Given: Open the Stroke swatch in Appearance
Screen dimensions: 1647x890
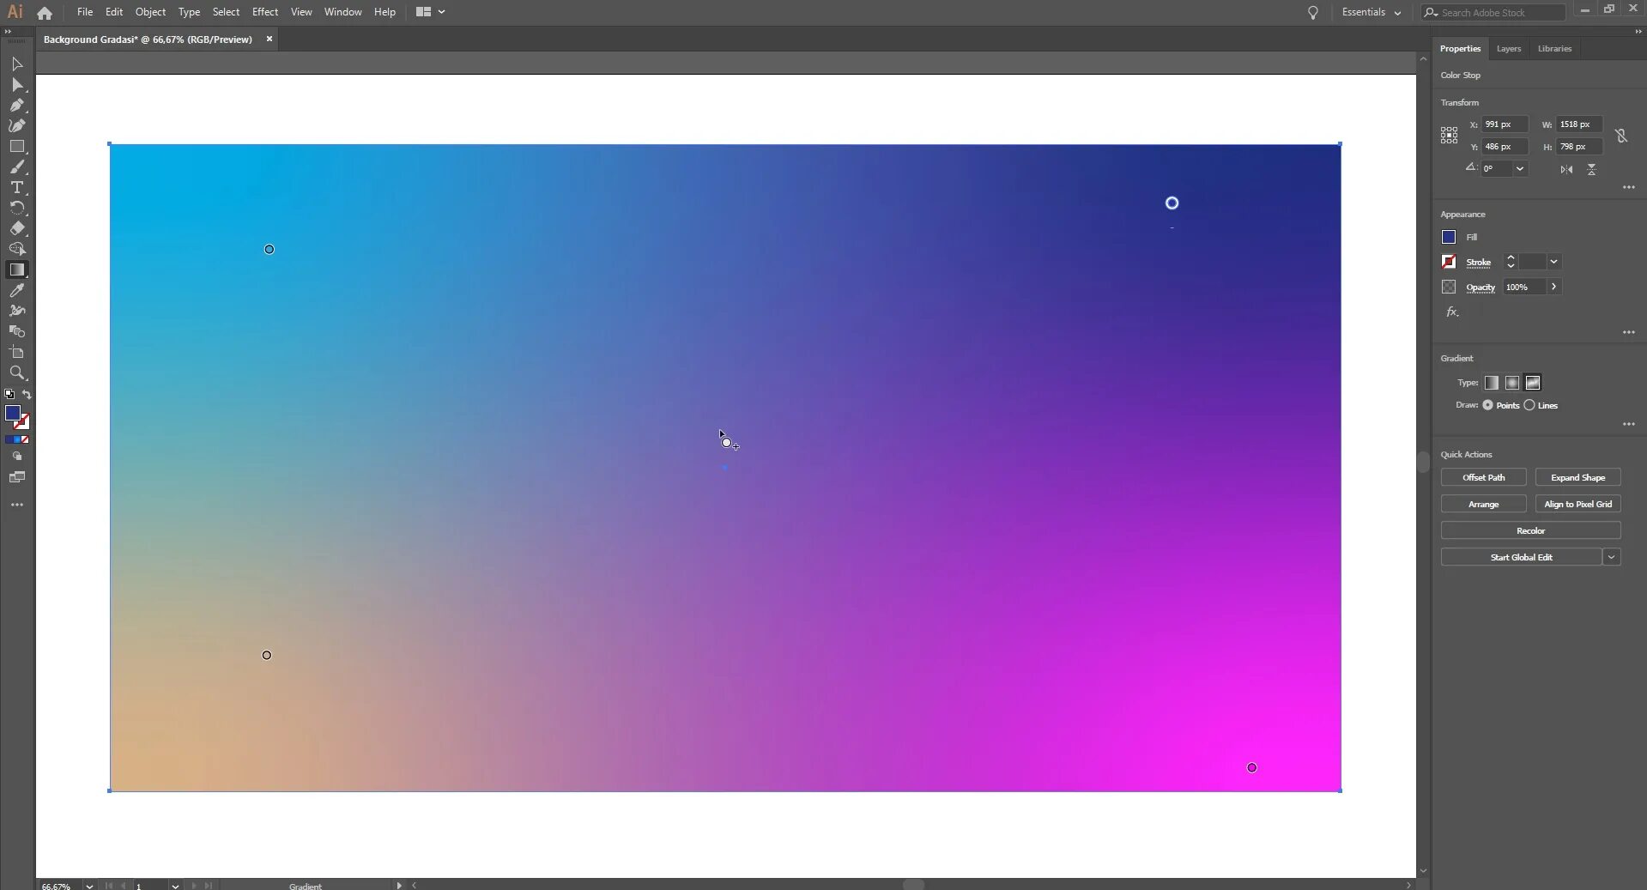Looking at the screenshot, I should coord(1449,262).
